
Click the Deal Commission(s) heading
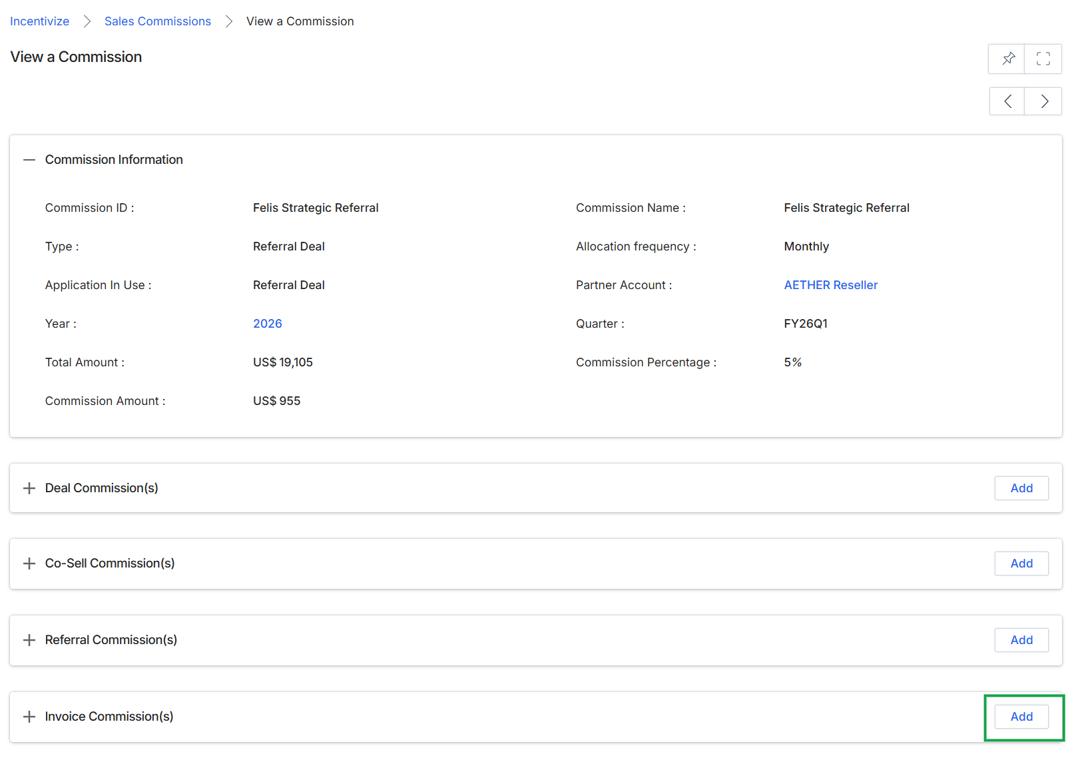102,488
